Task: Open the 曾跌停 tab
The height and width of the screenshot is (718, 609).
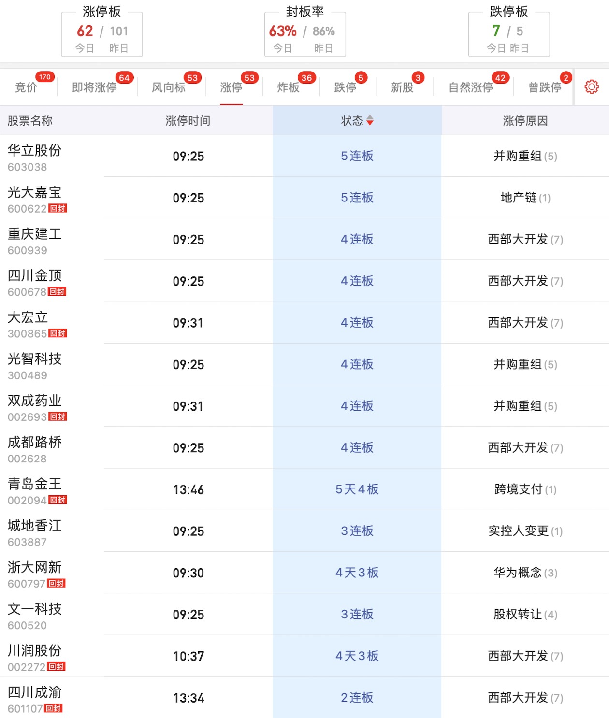Action: tap(545, 87)
